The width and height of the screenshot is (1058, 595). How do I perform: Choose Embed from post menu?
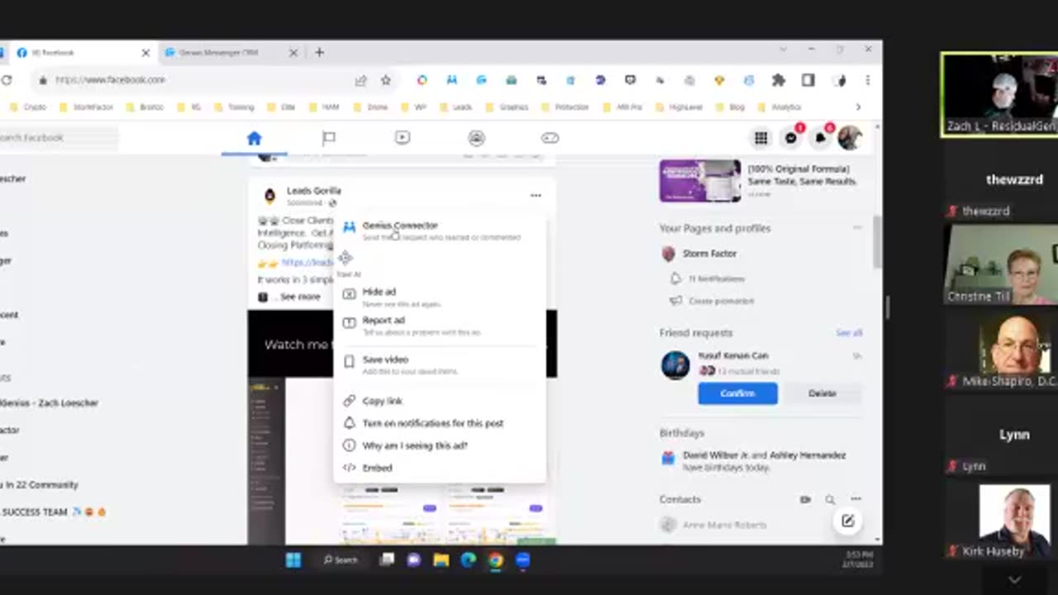[x=440, y=468]
